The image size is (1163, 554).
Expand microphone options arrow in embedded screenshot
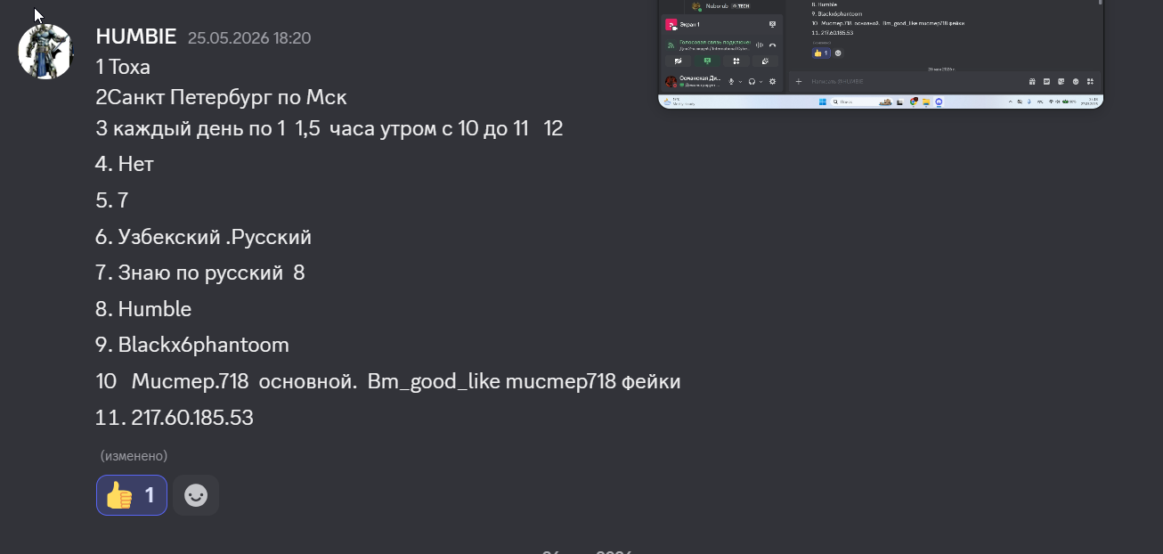(740, 81)
